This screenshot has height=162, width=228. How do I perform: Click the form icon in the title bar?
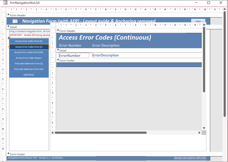tap(5, 2)
